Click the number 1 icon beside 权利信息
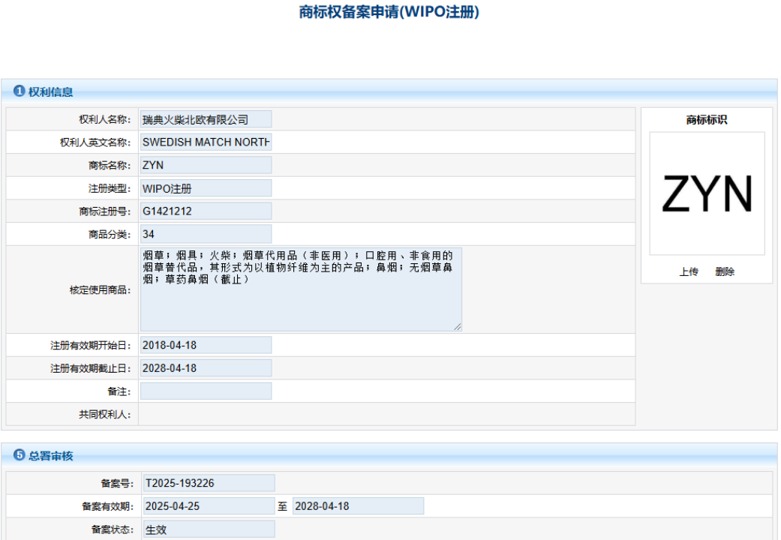 pyautogui.click(x=20, y=91)
